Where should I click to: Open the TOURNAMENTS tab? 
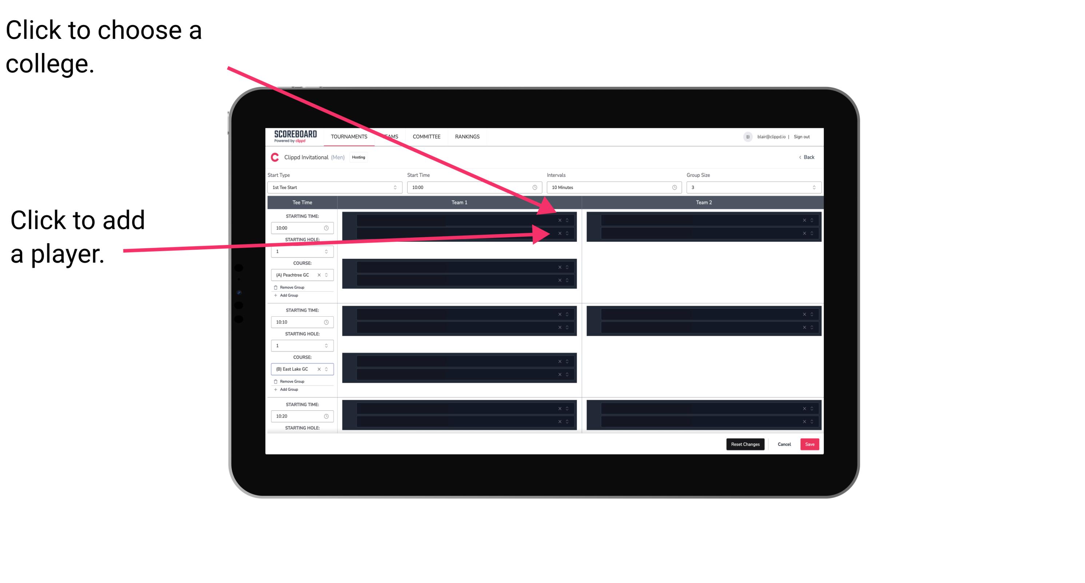347,137
